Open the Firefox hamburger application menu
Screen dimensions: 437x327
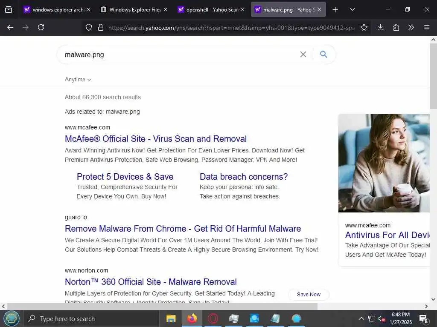[x=427, y=27]
